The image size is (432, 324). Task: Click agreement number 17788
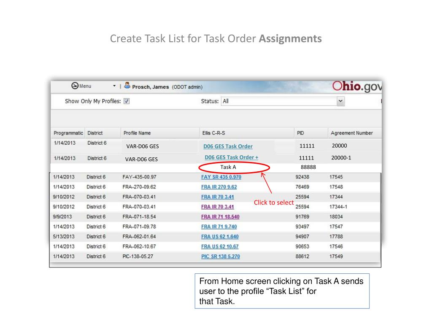[336, 236]
